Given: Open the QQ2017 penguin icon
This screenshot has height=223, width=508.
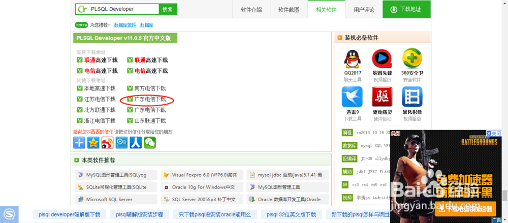Looking at the screenshot, I should (353, 58).
